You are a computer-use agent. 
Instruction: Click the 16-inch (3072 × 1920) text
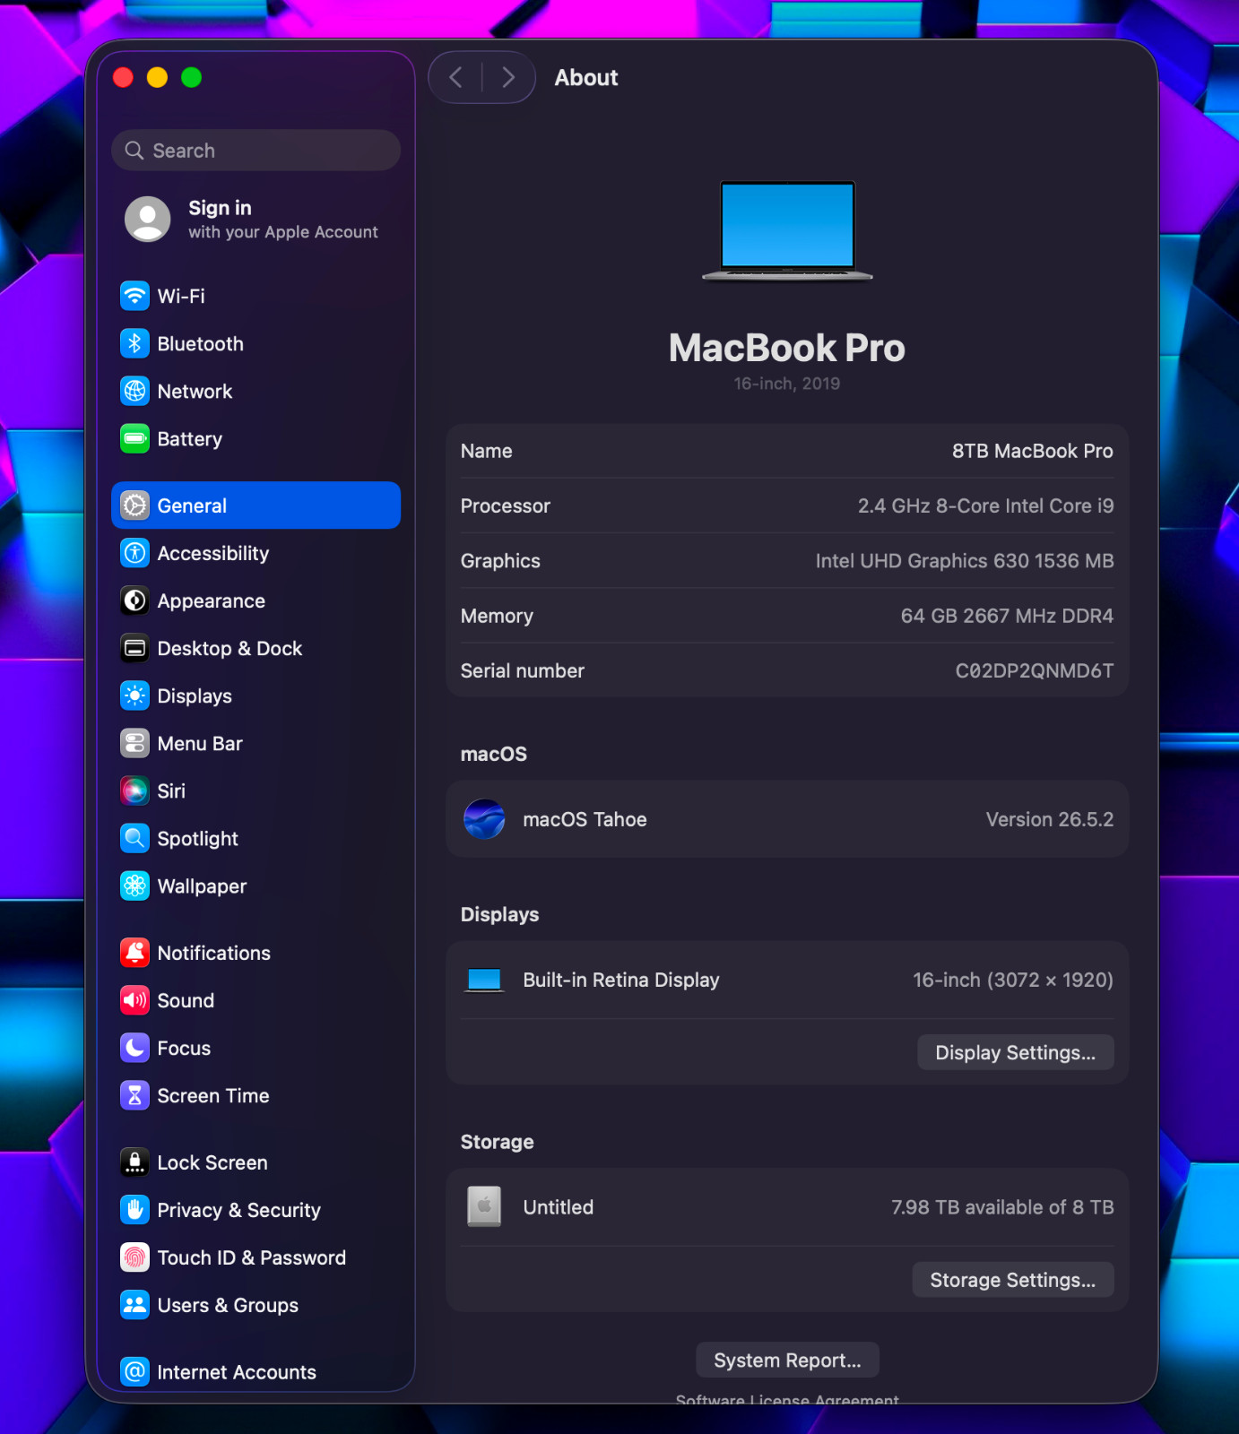click(1013, 980)
